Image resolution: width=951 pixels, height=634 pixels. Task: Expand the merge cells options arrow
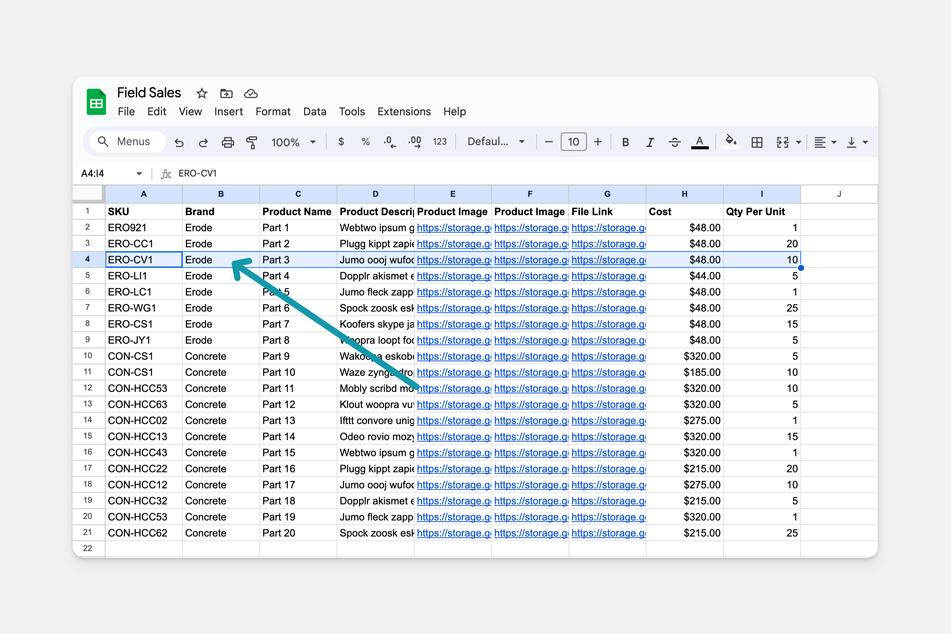click(x=799, y=142)
